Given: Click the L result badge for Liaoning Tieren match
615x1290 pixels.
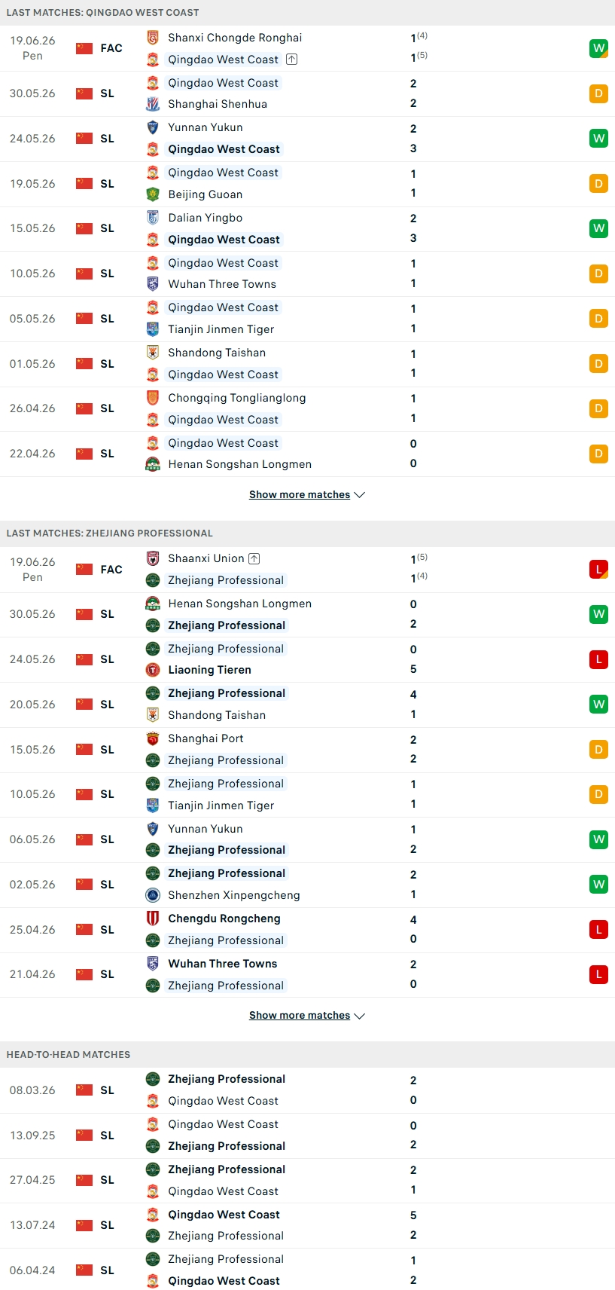Looking at the screenshot, I should 598,659.
